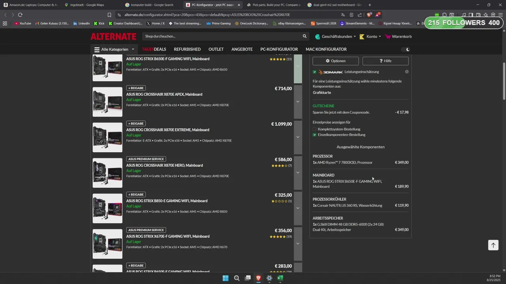Click ROG STRIX X670E-F GAMING WIFI thumbnail
This screenshot has height=284, width=506.
[x=108, y=244]
